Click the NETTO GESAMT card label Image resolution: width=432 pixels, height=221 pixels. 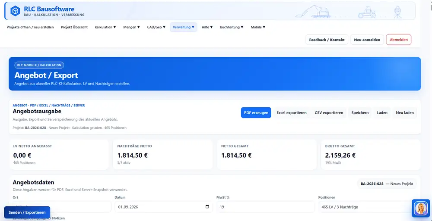(x=235, y=146)
